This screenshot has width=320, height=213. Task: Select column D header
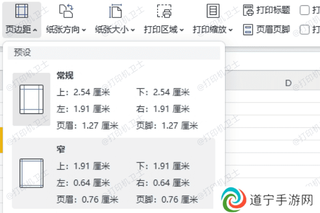click(x=288, y=83)
